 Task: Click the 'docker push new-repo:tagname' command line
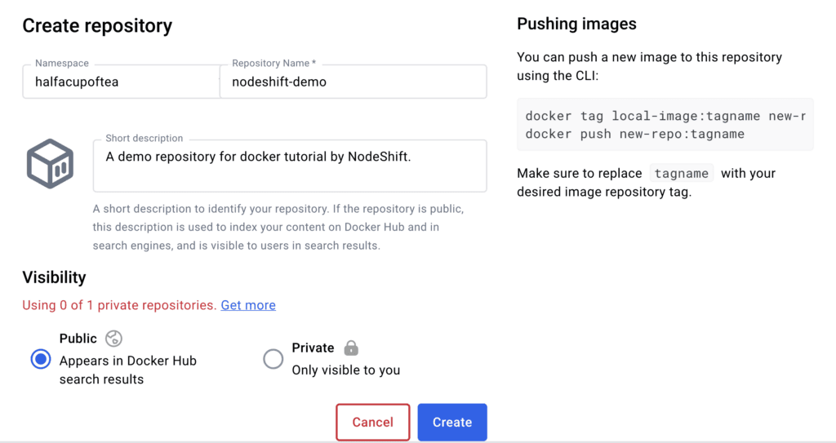634,134
